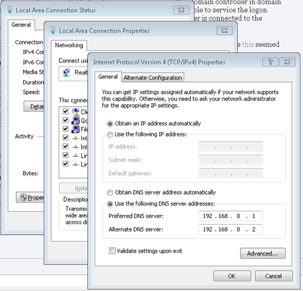Cancel the IPv4 Properties dialog

coord(273,276)
